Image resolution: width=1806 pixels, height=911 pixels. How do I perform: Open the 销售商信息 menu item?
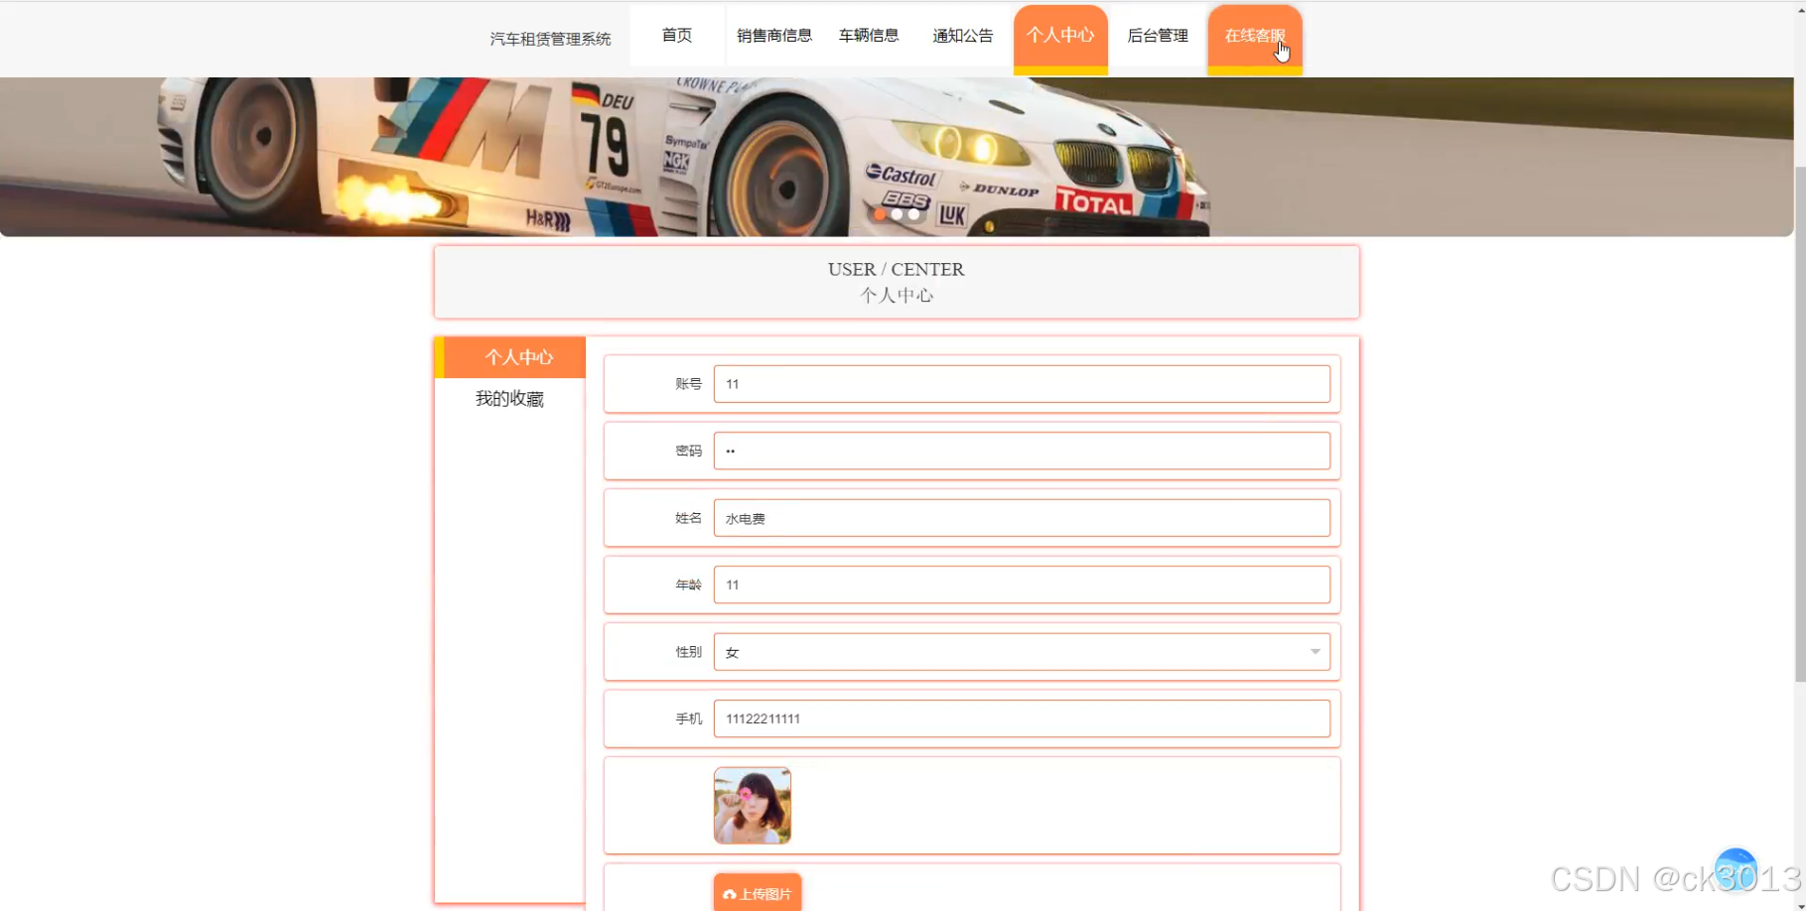(773, 35)
